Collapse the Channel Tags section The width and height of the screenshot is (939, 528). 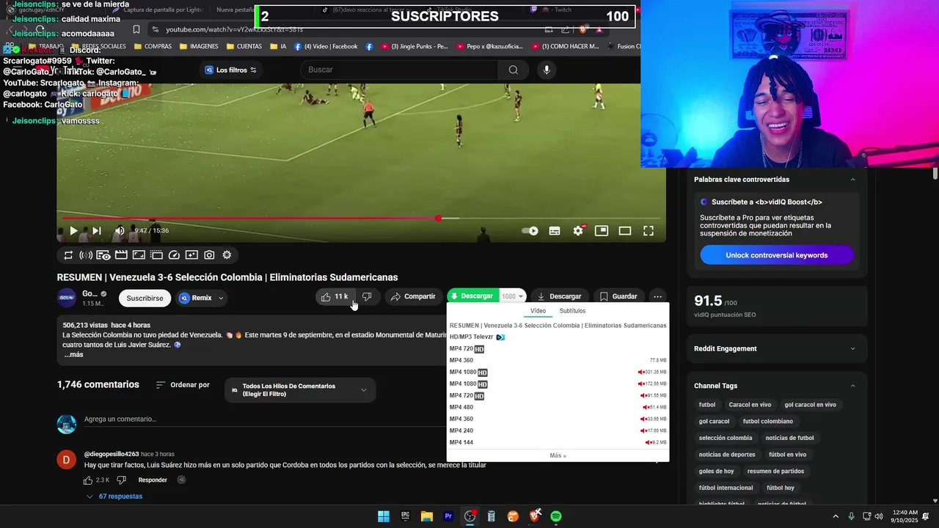click(852, 386)
